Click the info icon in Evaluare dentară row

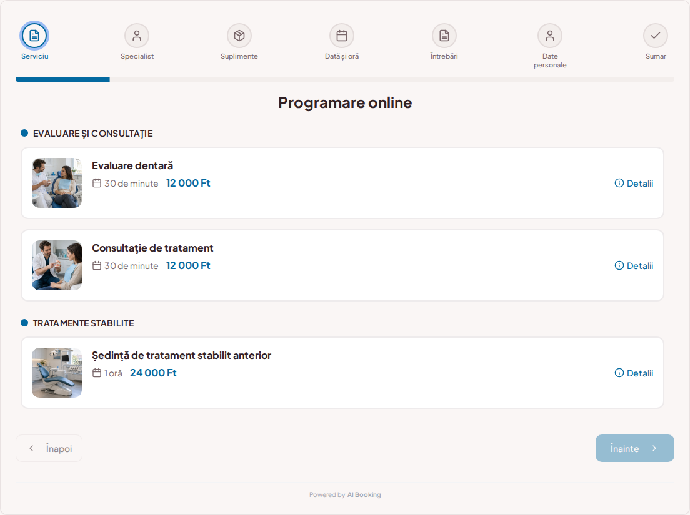point(619,184)
